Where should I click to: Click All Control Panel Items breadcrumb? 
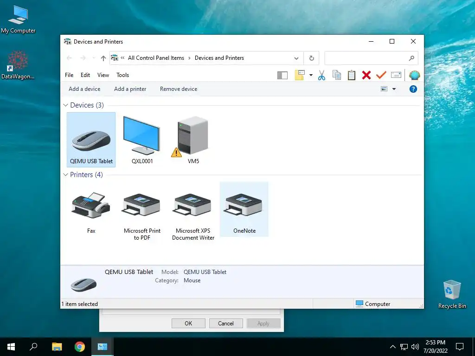[156, 58]
